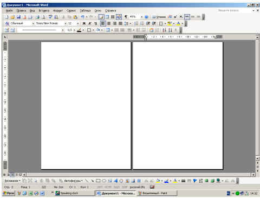260x198 pixels.
Task: Open the Таблица menu
Action: point(85,11)
